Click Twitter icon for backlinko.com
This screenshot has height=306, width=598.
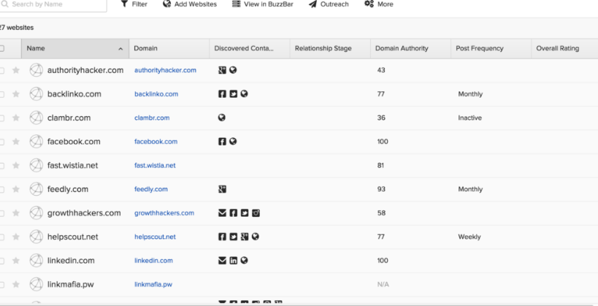tap(234, 94)
